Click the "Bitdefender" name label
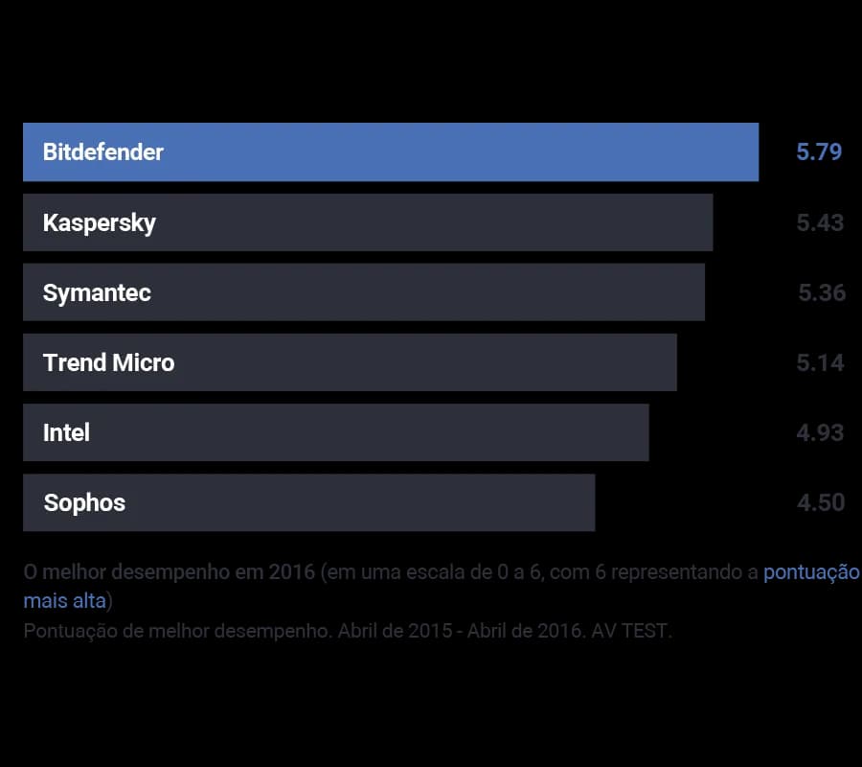862x767 pixels. point(103,151)
